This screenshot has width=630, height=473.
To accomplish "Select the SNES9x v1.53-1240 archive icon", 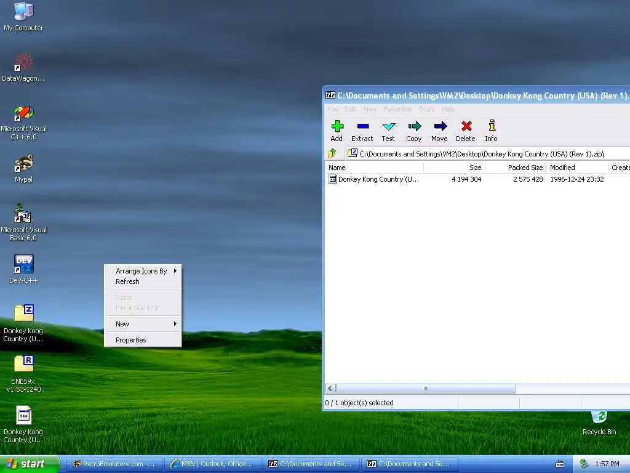I will 23,374.
